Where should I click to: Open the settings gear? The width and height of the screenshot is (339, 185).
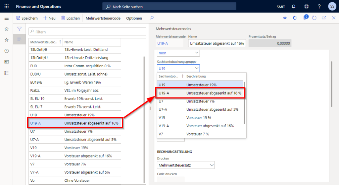tap(306, 7)
